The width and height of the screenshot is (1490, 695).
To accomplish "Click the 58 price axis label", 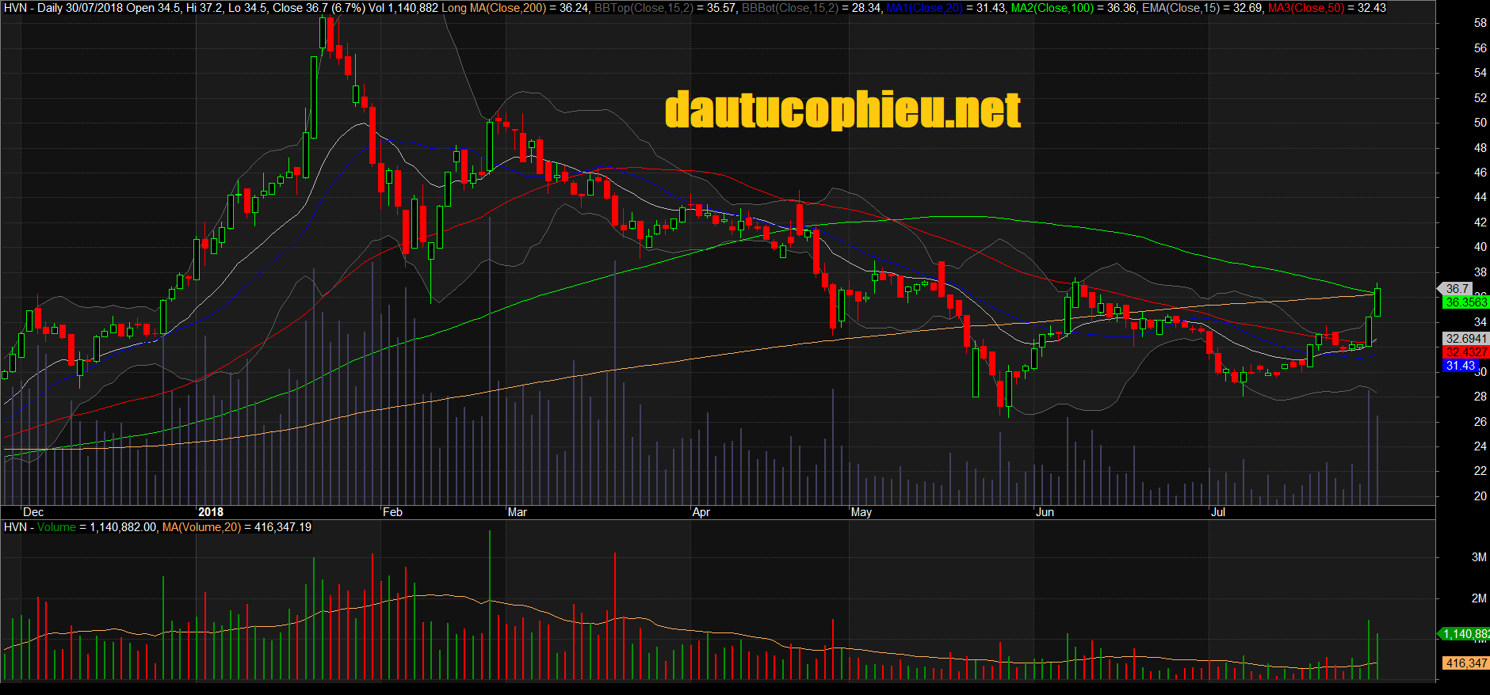I will coord(1480,23).
